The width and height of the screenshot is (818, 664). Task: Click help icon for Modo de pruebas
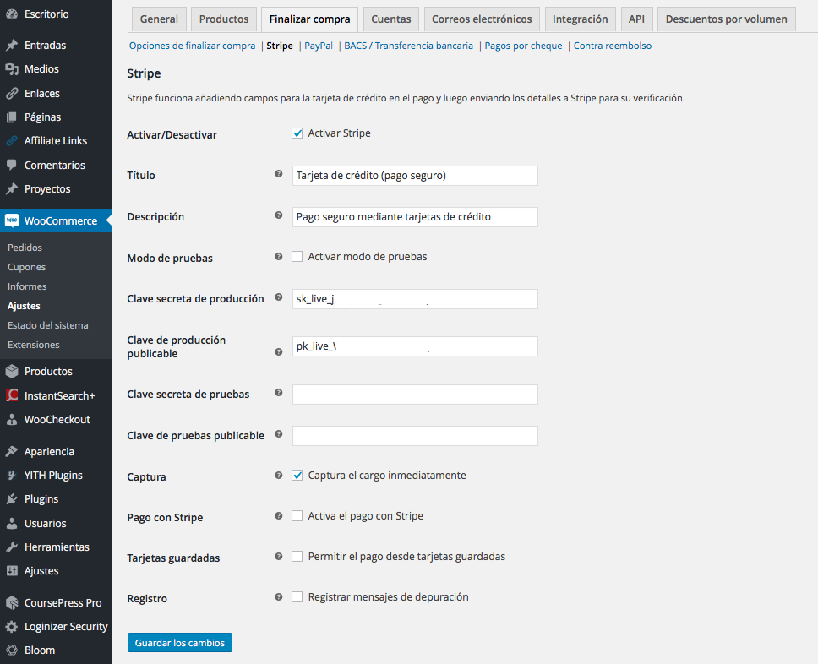coord(279,256)
